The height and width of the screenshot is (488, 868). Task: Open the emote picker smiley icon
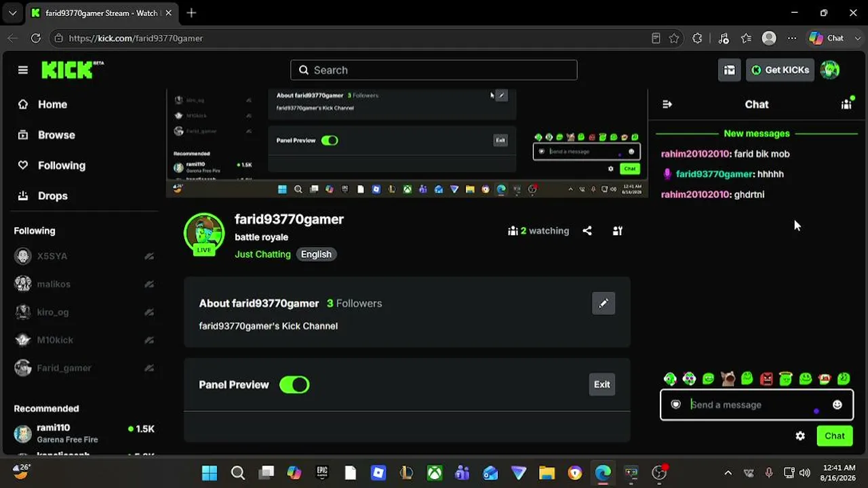tap(837, 405)
